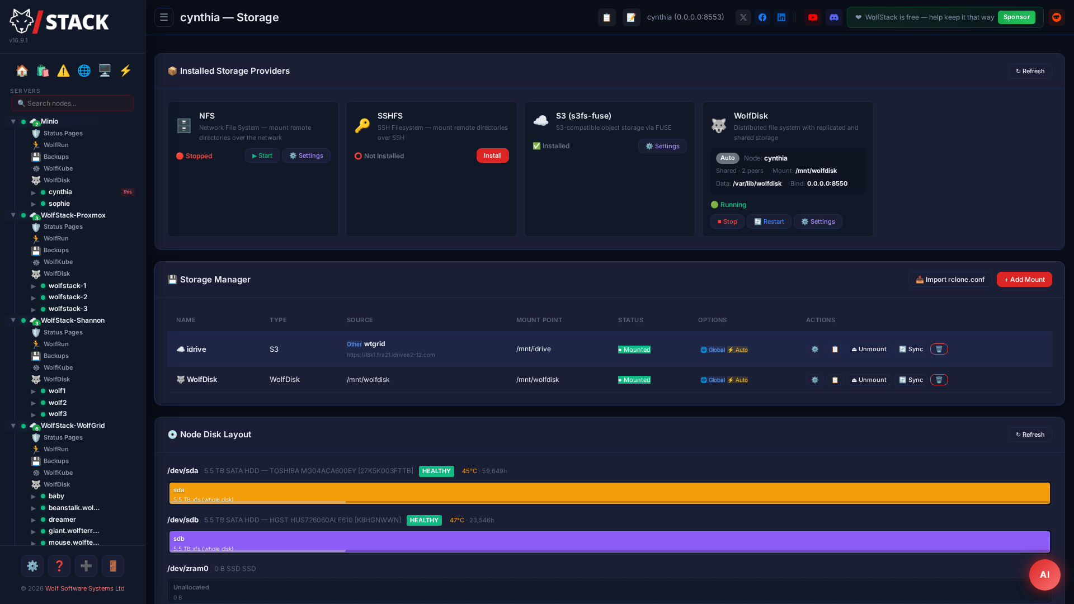Delete the WolfDisk mount trash icon
Viewport: 1074px width, 604px height.
coord(939,380)
